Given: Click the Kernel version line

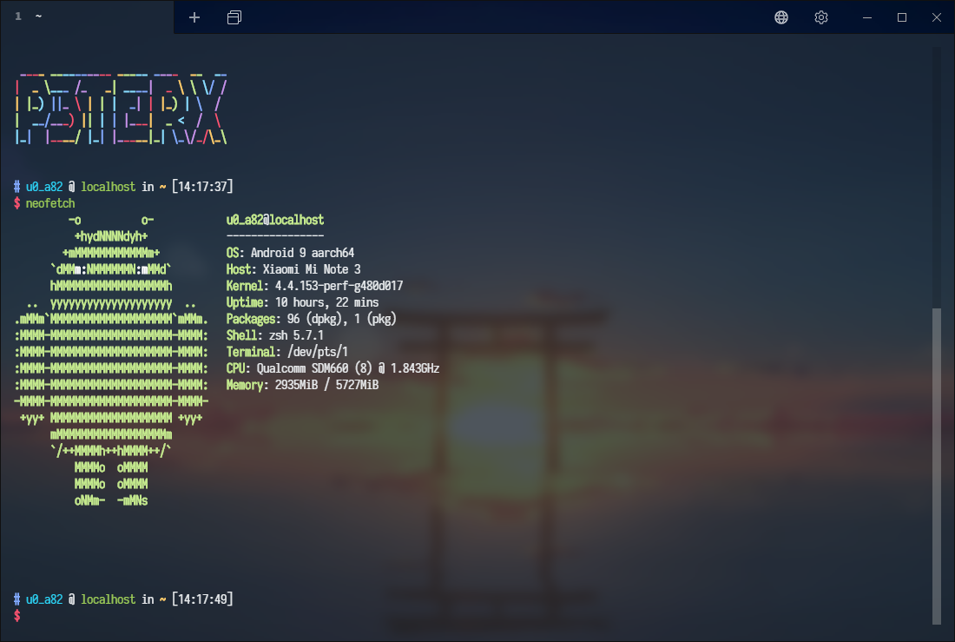Looking at the screenshot, I should coord(314,286).
